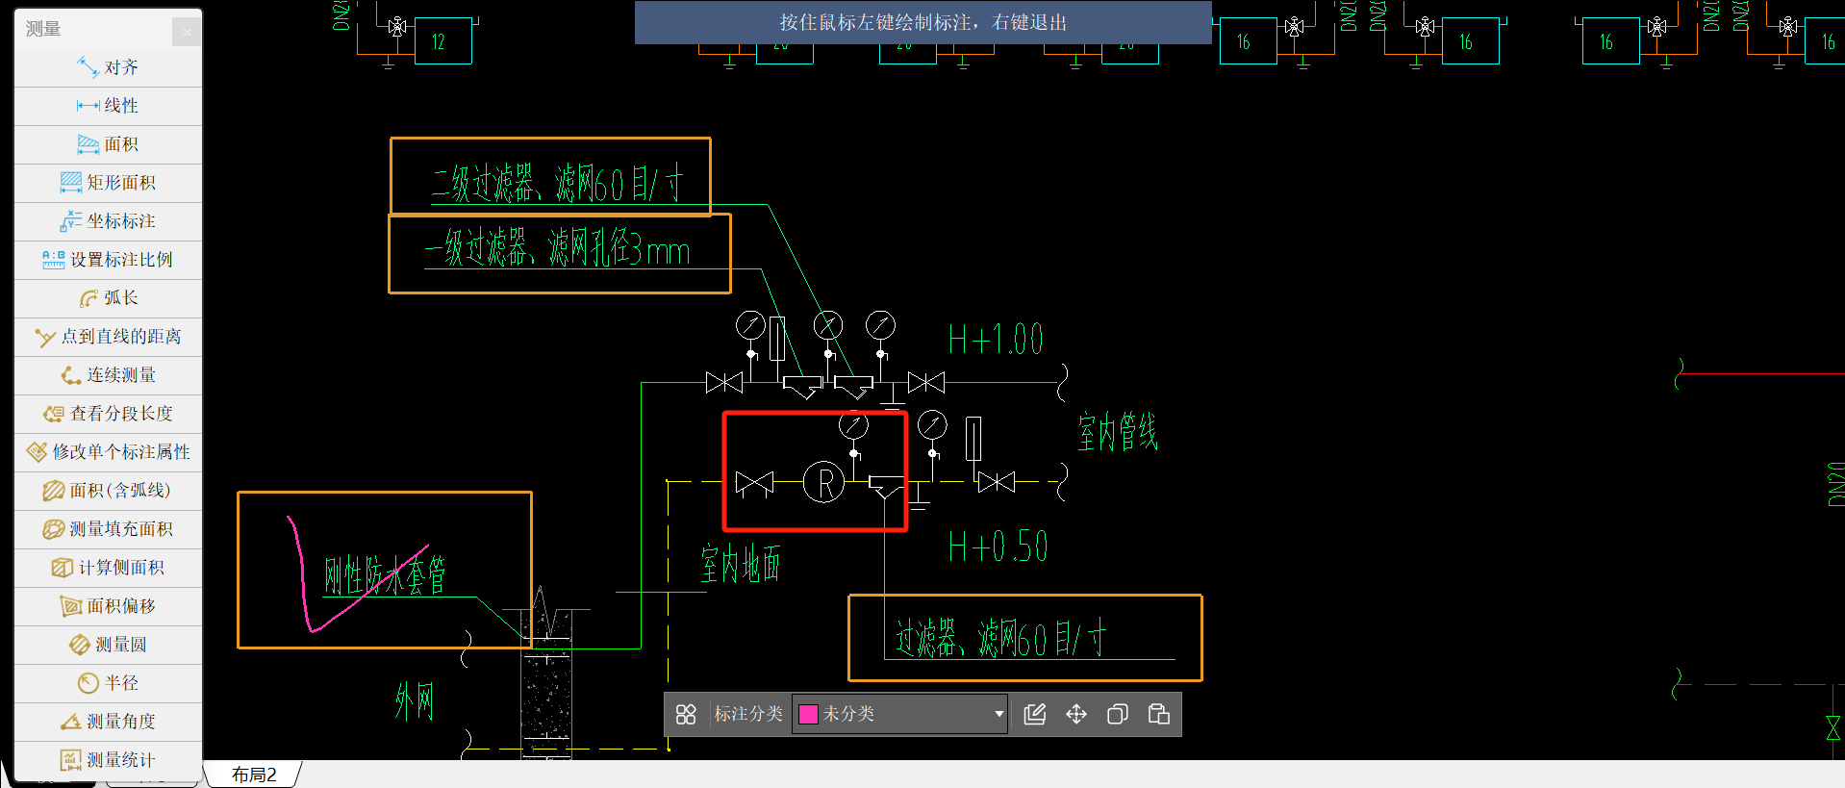Viewport: 1845px width, 788px height.
Task: Pick the 半径 radius tool
Action: [x=108, y=683]
